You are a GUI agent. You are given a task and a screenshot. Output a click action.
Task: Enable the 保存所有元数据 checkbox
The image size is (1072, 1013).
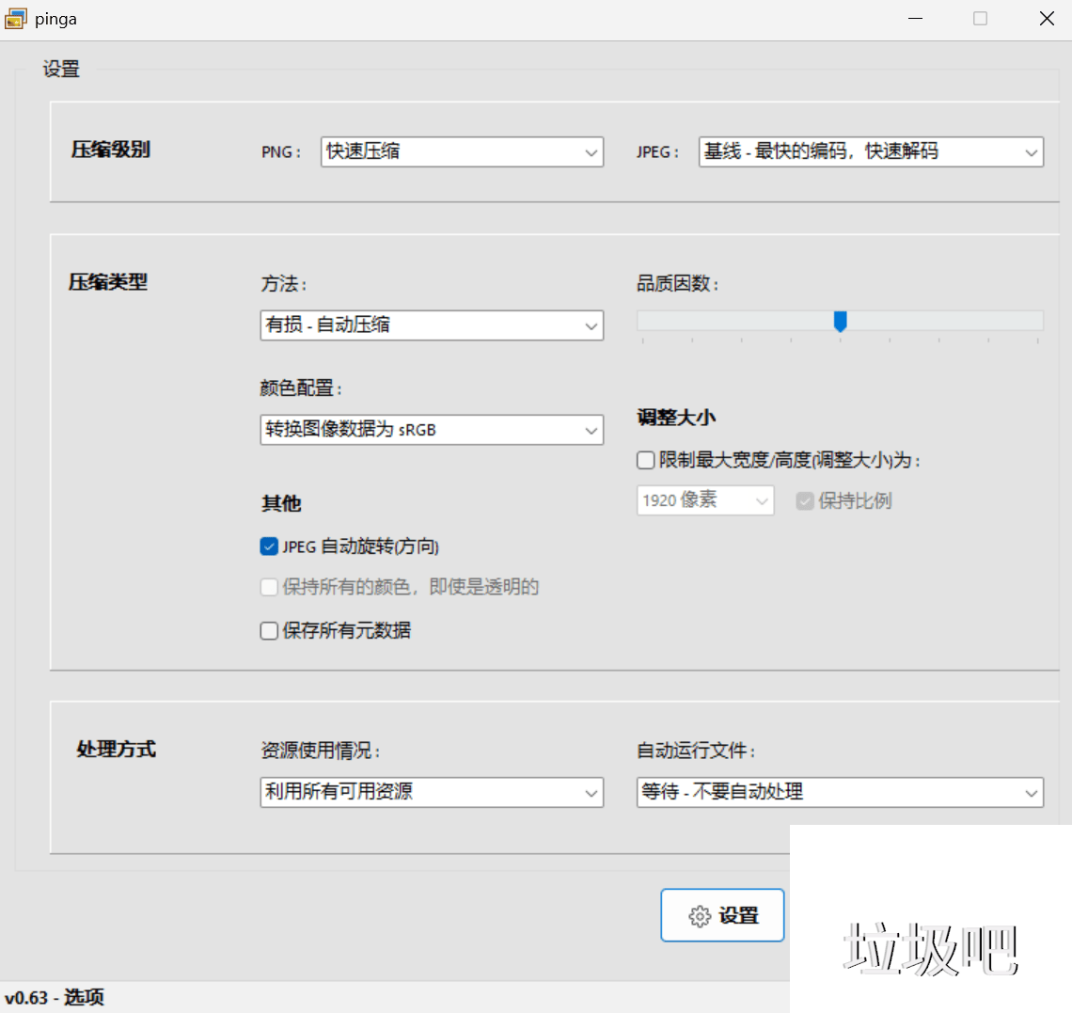[x=269, y=630]
